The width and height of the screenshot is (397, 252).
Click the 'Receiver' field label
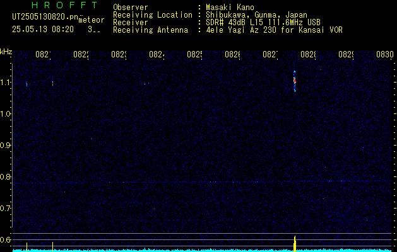pos(131,23)
